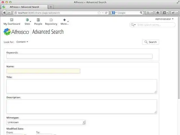Click into the Title text area

point(82,86)
